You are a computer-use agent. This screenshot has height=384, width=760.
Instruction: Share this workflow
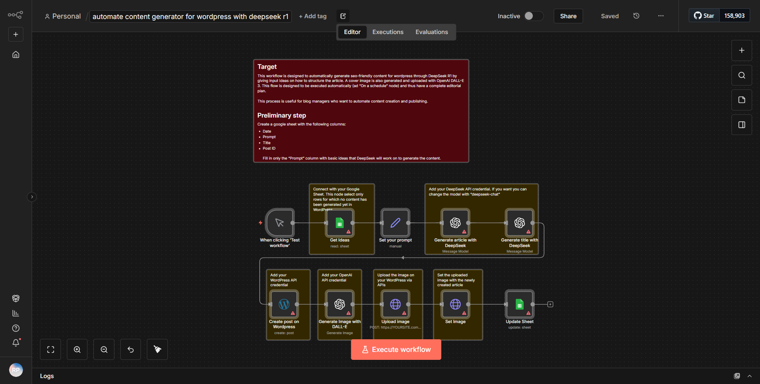(568, 16)
